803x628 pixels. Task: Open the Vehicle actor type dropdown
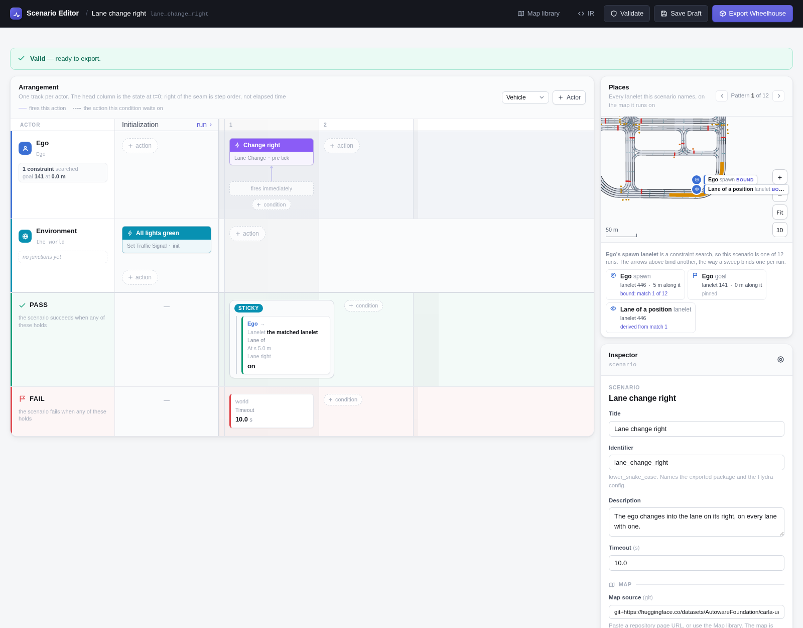tap(525, 97)
